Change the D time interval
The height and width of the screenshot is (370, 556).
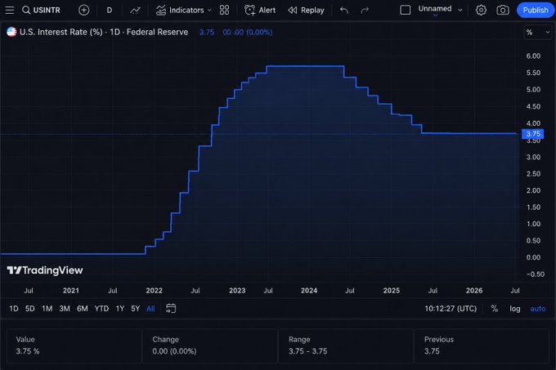(110, 11)
